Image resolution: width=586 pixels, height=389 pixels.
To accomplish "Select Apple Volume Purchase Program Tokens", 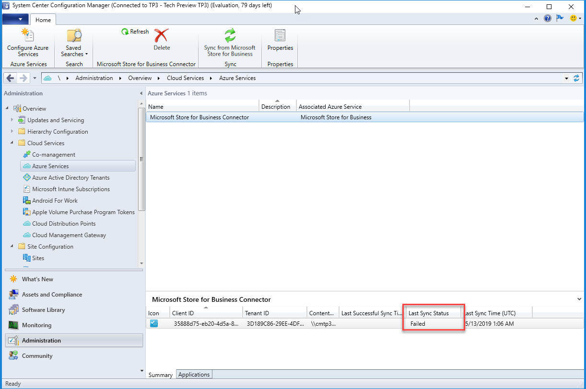I will [83, 212].
